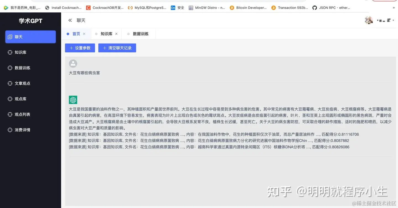Click the 文章观点 sidebar crosshair icon
Image resolution: width=398 pixels, height=208 pixels.
coord(10,83)
